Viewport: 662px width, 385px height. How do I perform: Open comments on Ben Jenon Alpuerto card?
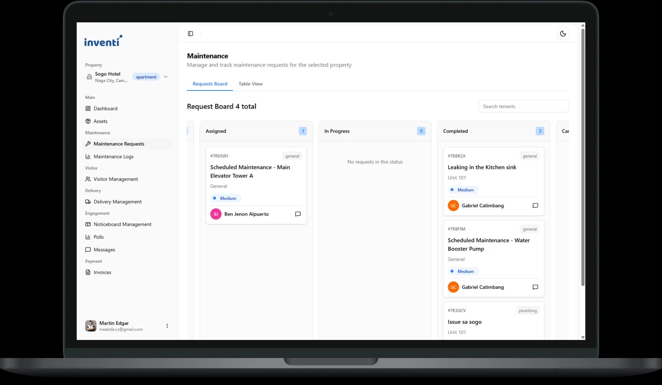[x=298, y=214]
